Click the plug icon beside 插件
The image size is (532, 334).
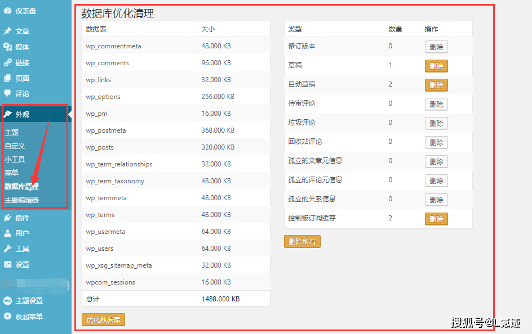pos(7,218)
